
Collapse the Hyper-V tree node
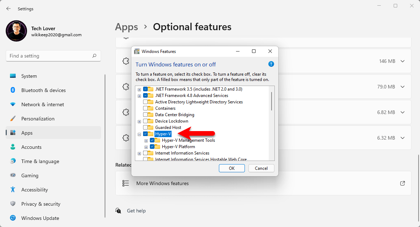[x=139, y=134]
